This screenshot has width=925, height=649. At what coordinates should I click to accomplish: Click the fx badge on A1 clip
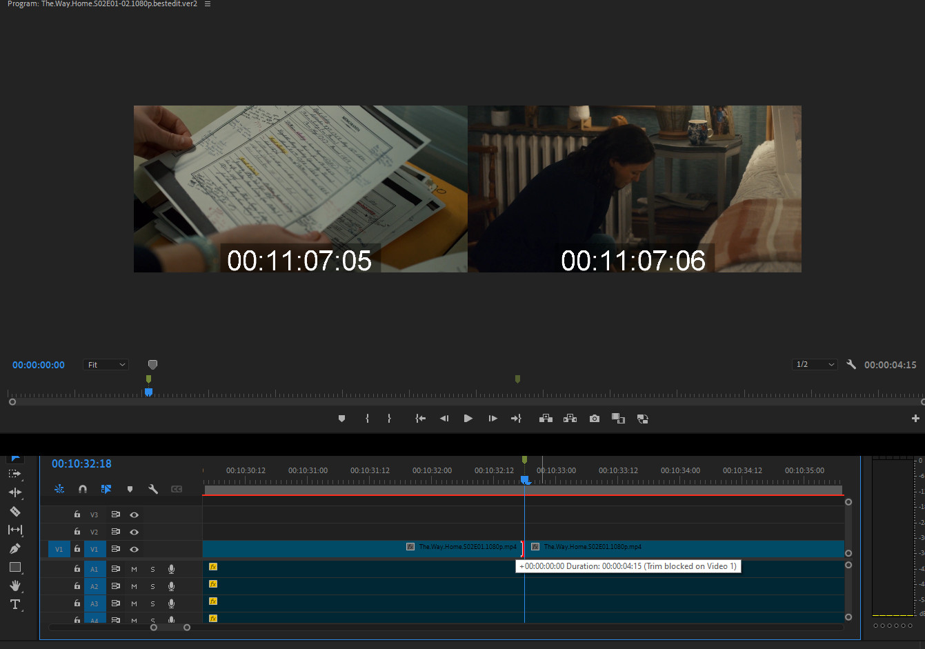213,567
